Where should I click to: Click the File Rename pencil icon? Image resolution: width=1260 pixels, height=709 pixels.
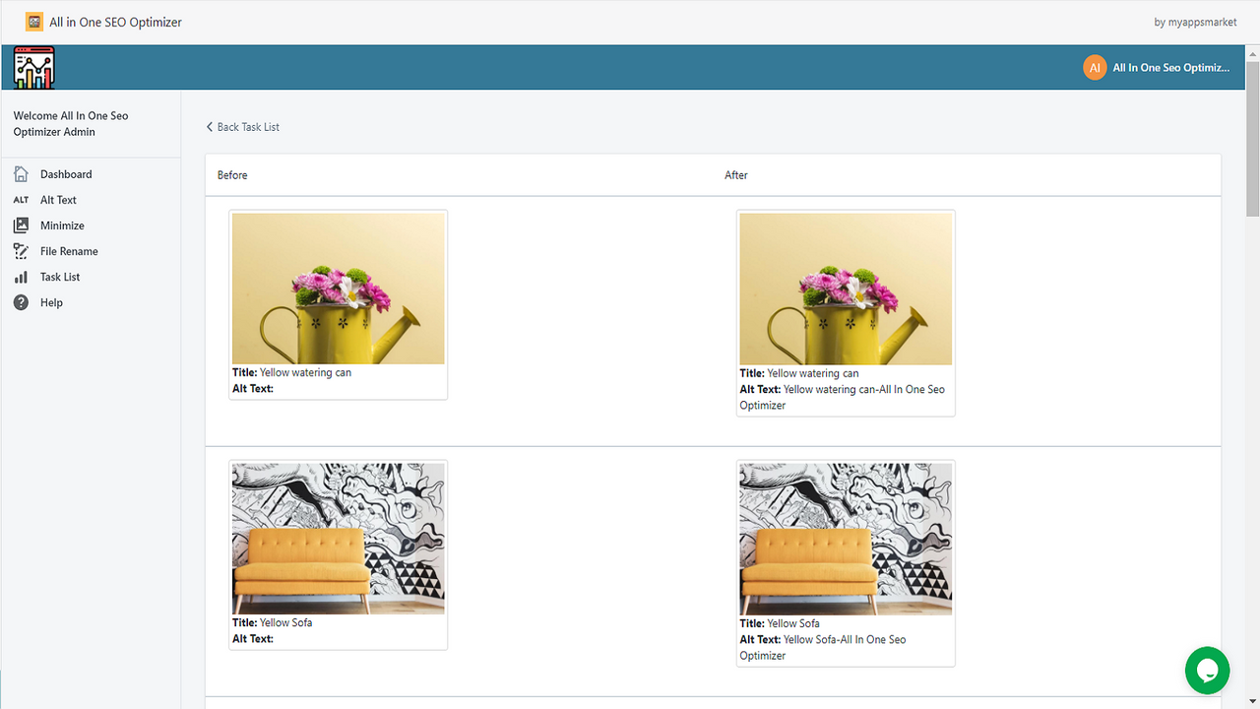click(21, 251)
